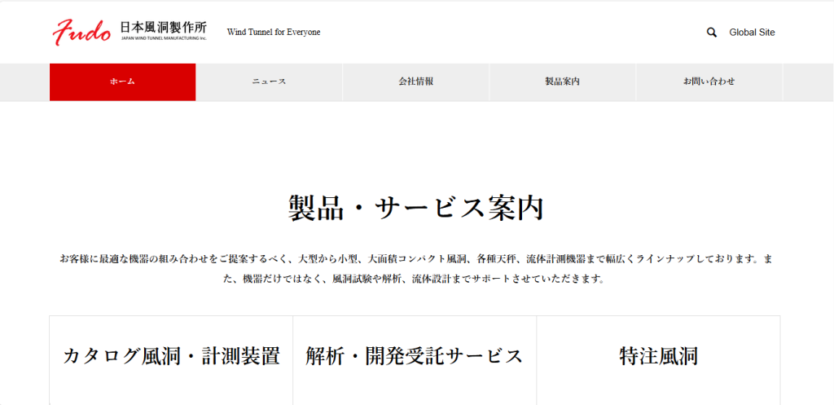The height and width of the screenshot is (405, 834).
Task: Click the empty gray segment right of お問い合わせ
Action: pos(807,81)
